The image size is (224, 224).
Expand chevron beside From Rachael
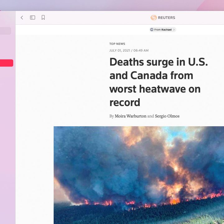174,30
